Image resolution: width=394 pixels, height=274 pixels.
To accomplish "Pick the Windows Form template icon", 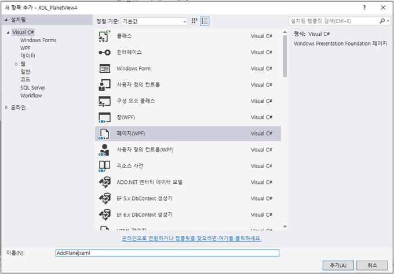I will [x=104, y=69].
